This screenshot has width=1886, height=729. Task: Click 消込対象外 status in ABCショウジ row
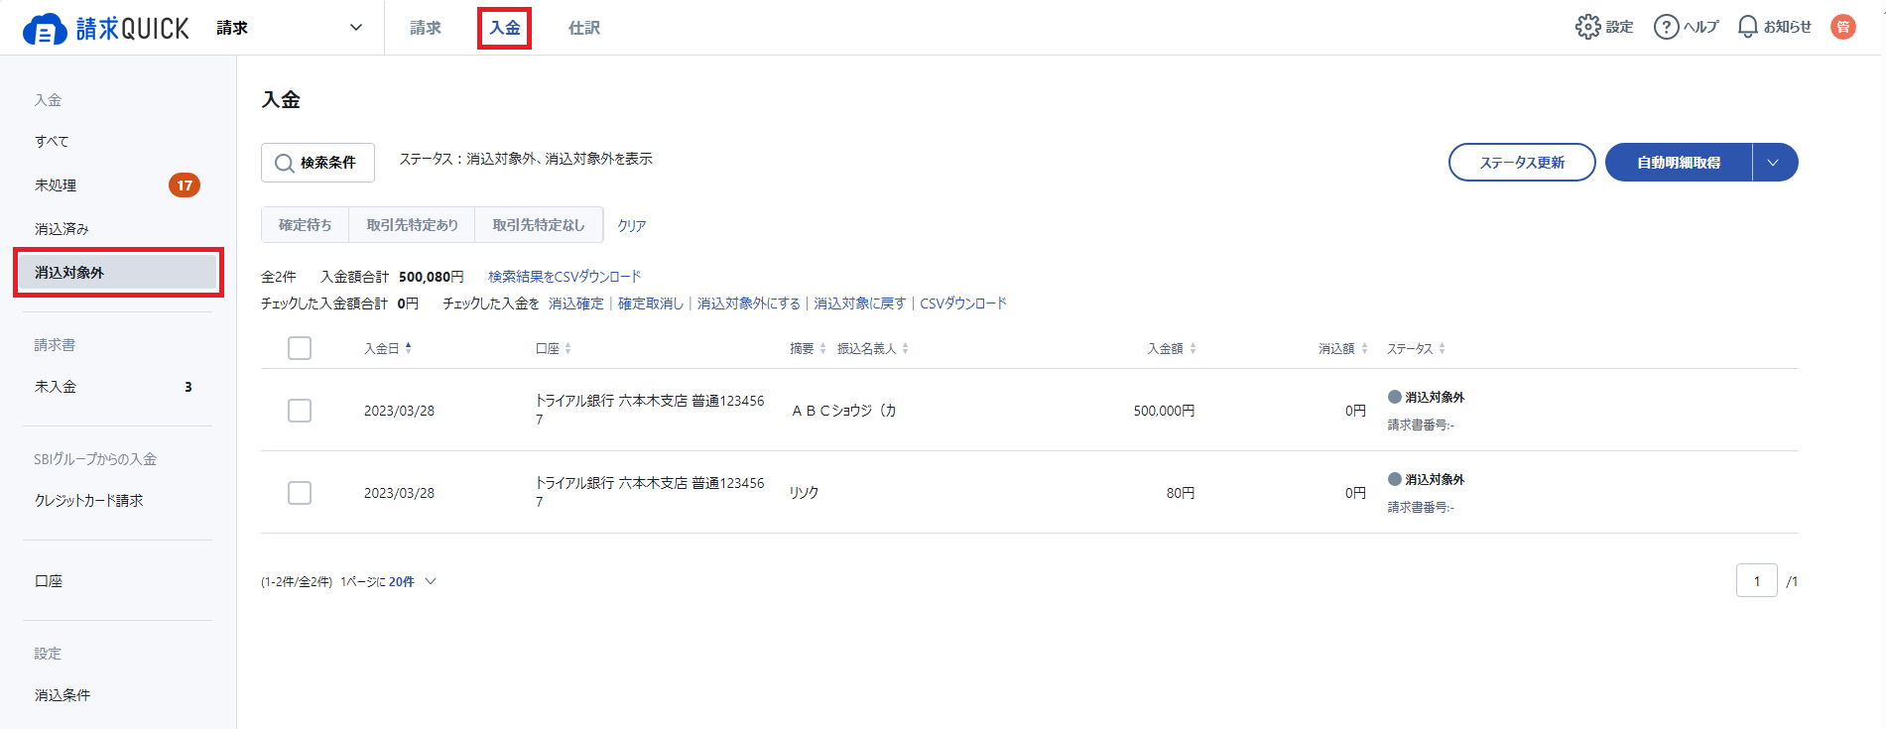1427,397
